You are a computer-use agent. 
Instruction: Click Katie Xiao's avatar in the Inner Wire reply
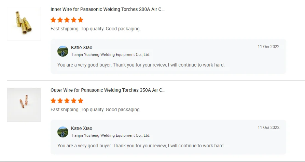(x=63, y=51)
